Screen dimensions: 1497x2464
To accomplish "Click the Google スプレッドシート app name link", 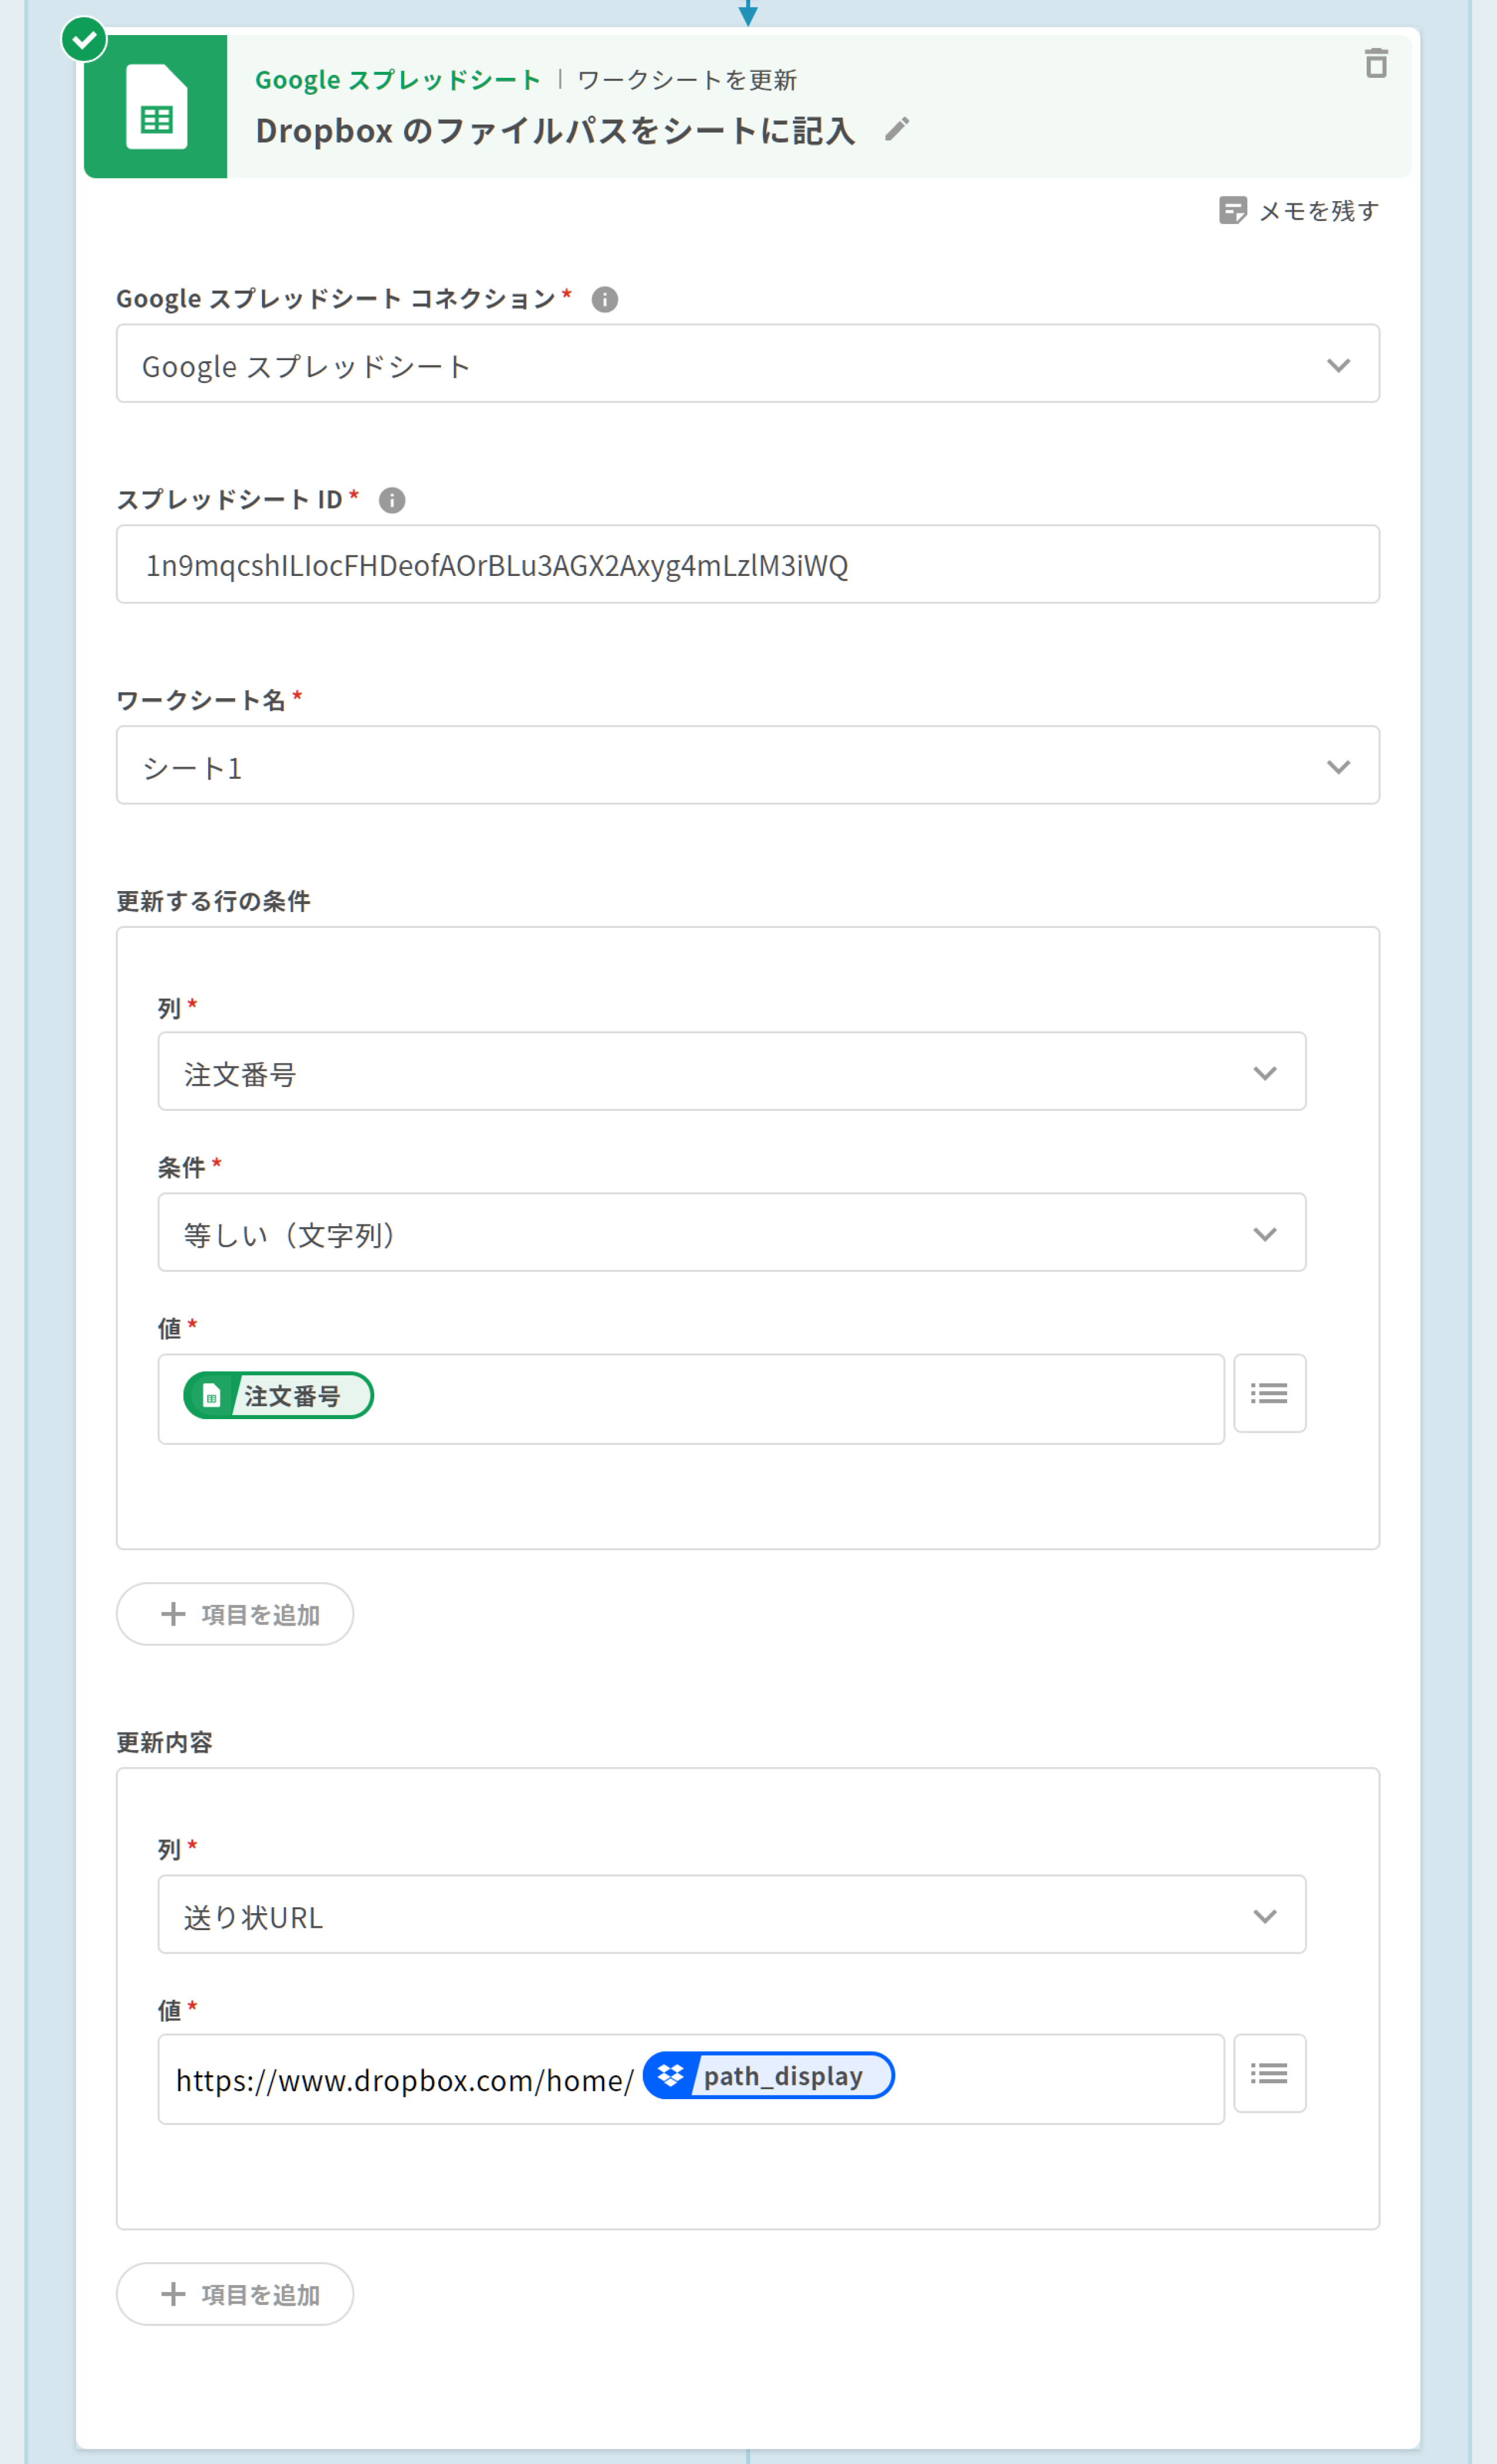I will (x=397, y=80).
